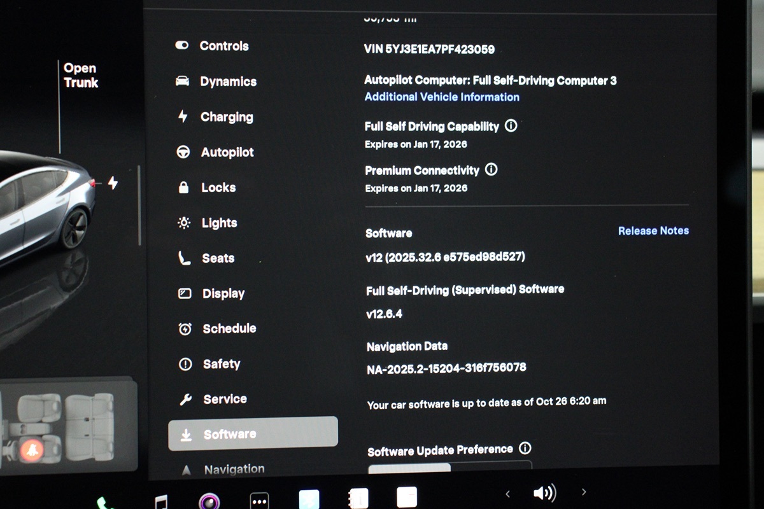Open the Phone app in the bottom bar
Screen dimensions: 764x509
(x=103, y=503)
